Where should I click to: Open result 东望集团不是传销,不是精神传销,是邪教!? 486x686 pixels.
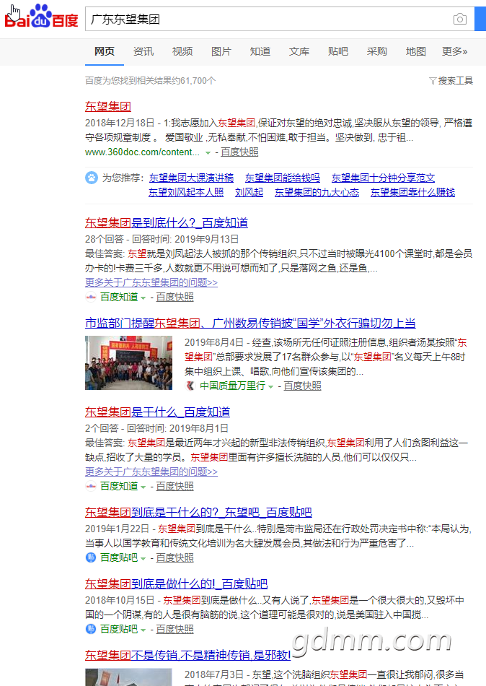[x=188, y=656]
